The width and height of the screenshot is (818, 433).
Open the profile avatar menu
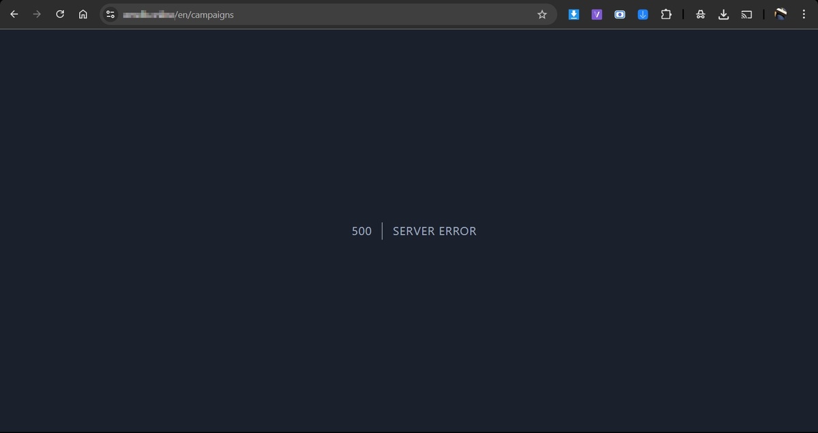click(781, 14)
